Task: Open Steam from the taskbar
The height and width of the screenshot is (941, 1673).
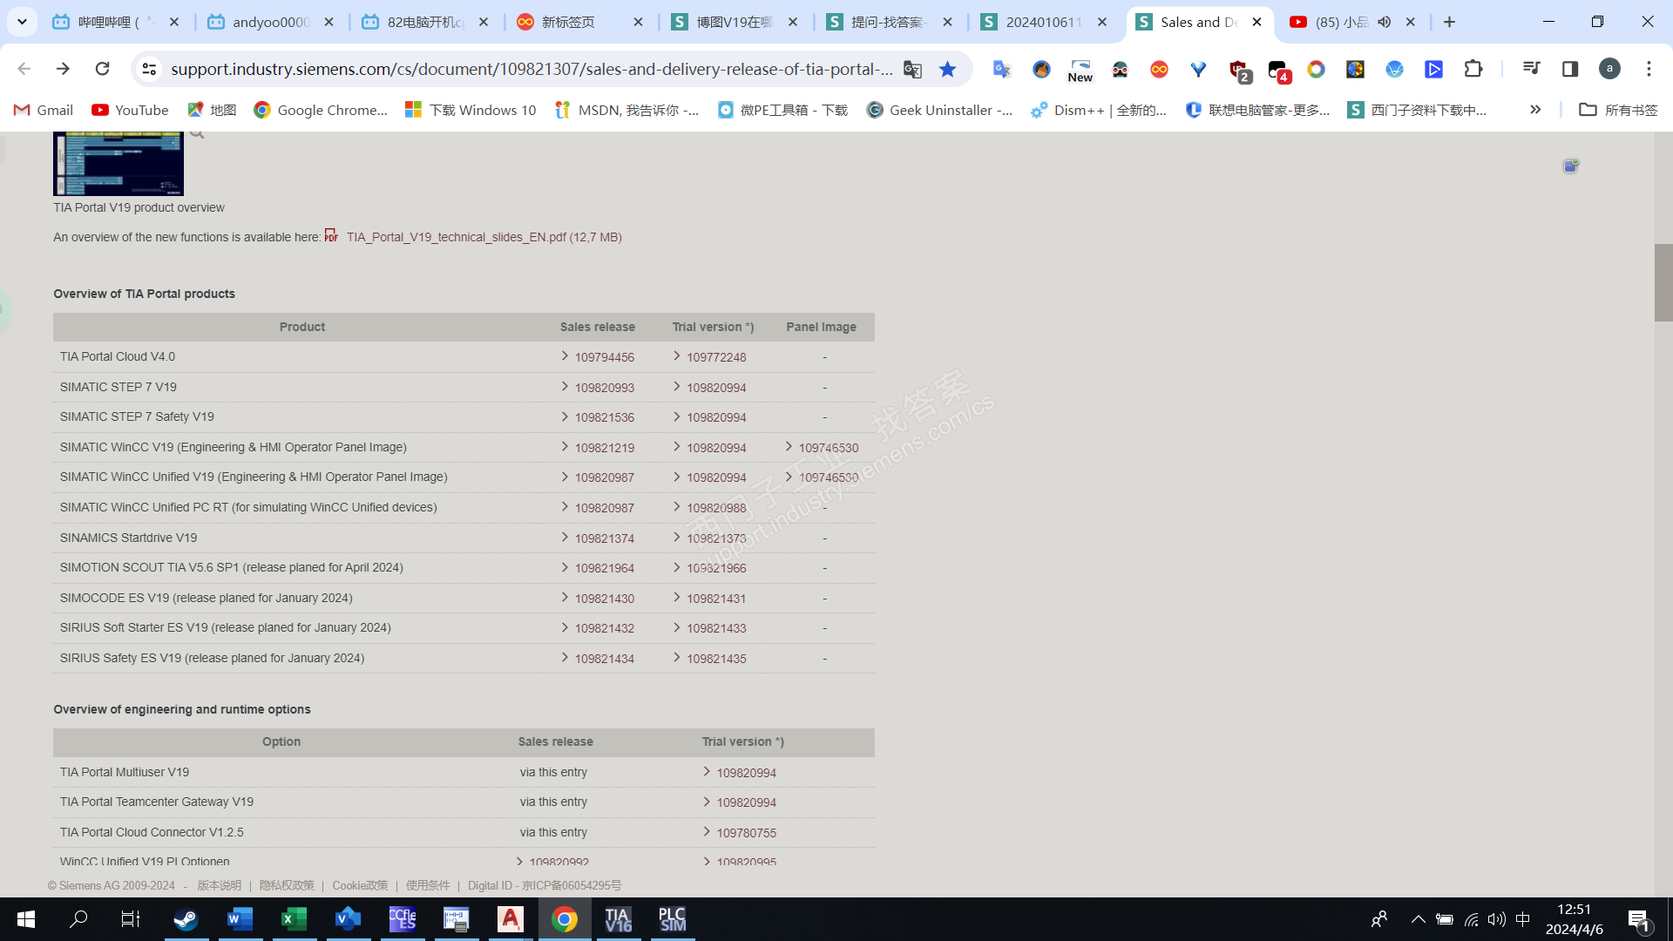Action: click(x=186, y=919)
